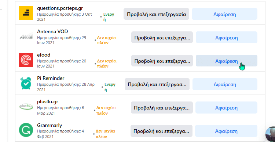This screenshot has width=275, height=142.
Task: View and edit Grammarly app settings
Action: click(161, 131)
